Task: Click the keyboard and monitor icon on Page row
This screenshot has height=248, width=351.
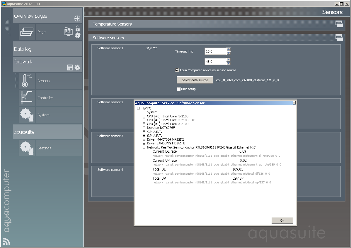Action: [69, 32]
